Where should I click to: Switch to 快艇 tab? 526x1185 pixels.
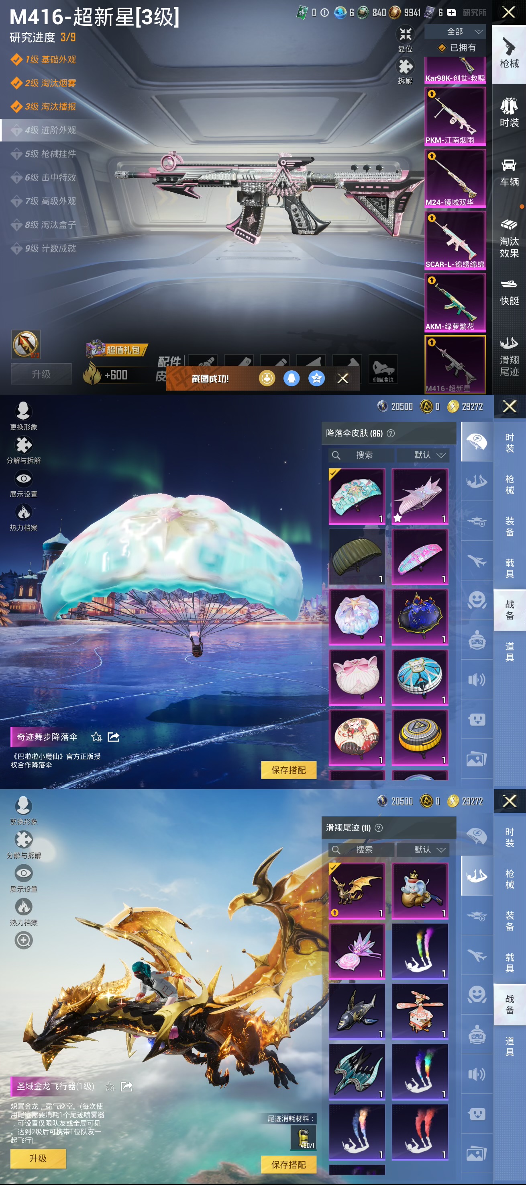click(509, 292)
